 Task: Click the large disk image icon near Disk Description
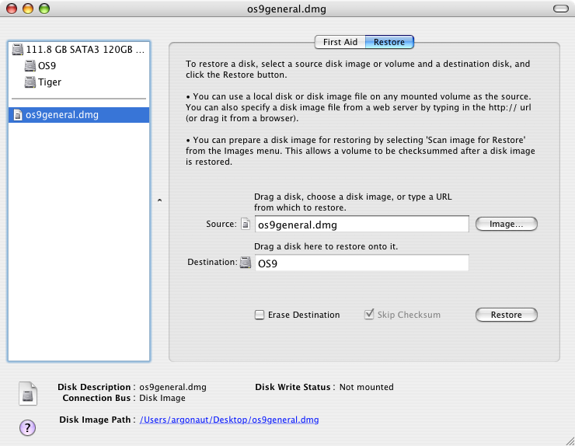tap(28, 393)
